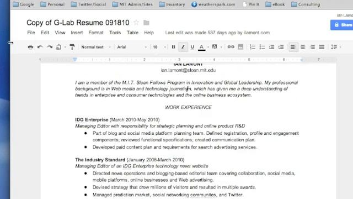The height and width of the screenshot is (199, 353).
Task: Open the Arial font dropdown
Action: (132, 47)
